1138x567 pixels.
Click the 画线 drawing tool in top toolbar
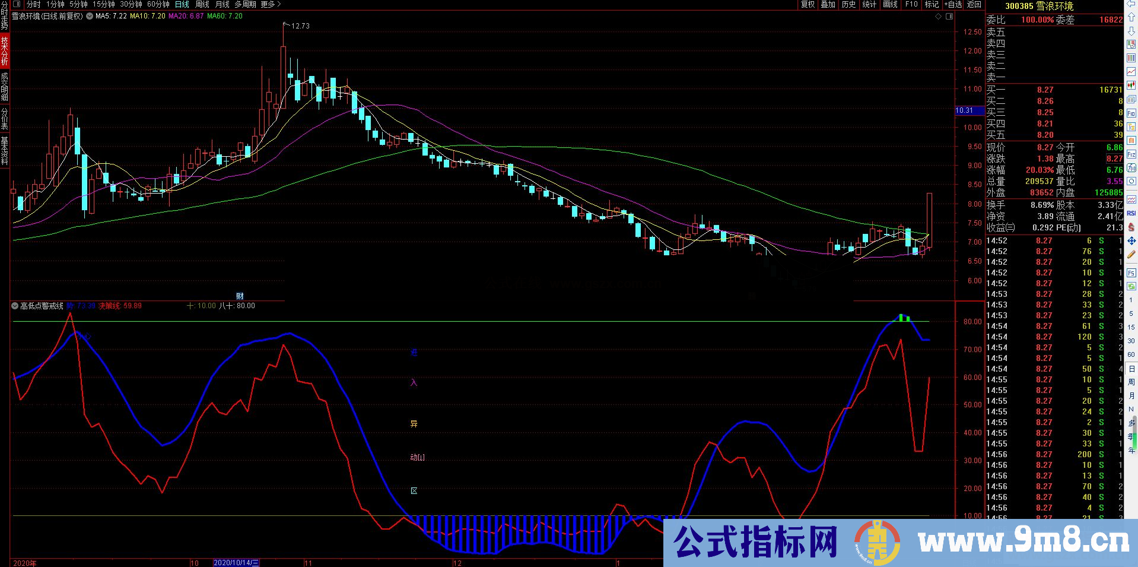[889, 5]
